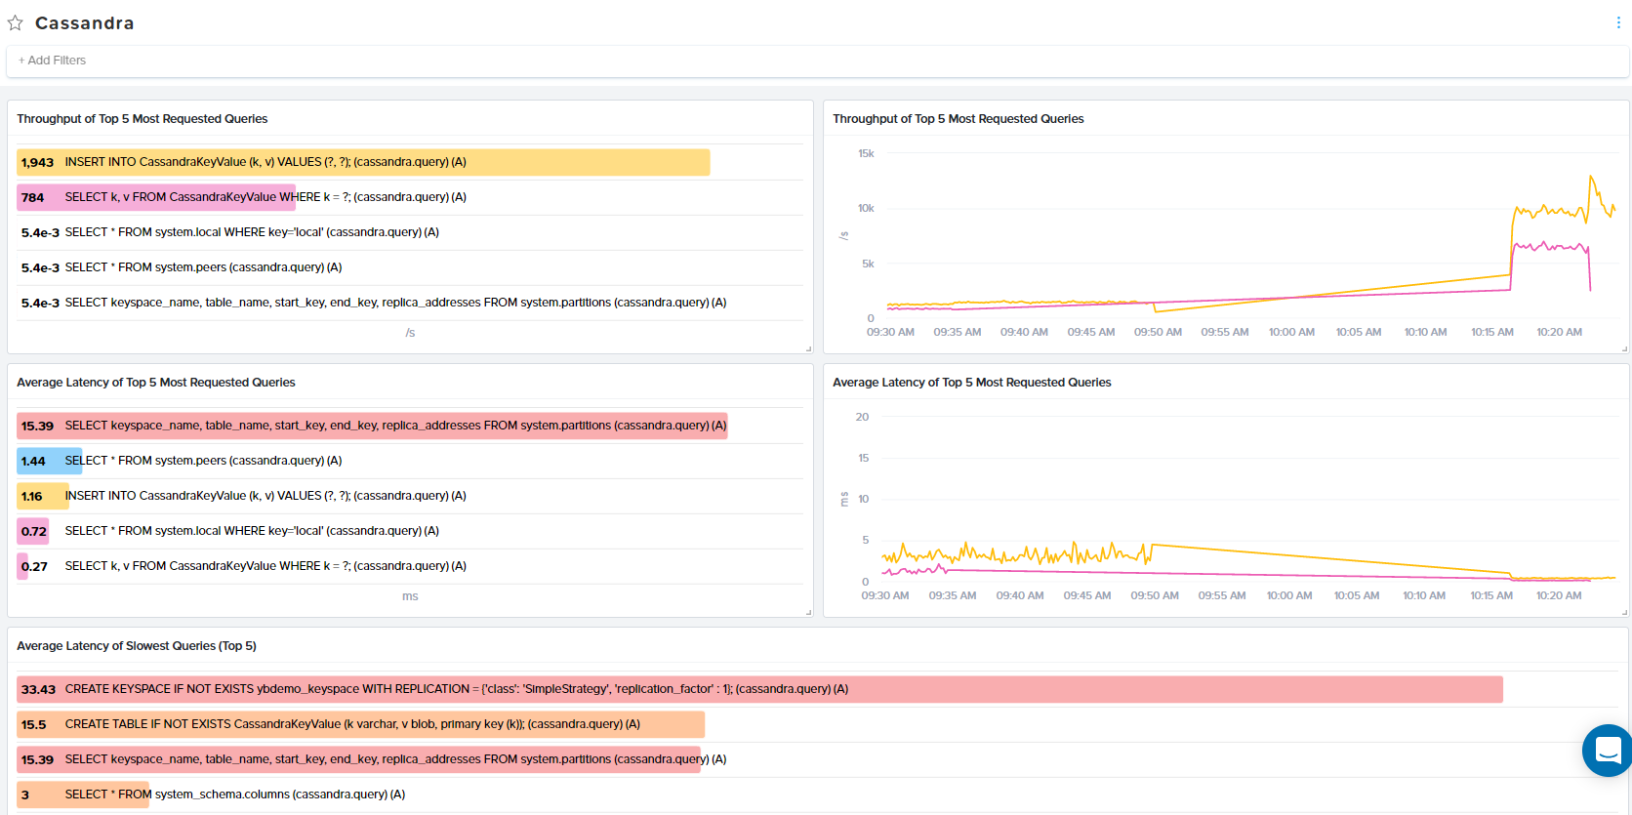Select the 0.72 system.local latency row

point(410,531)
